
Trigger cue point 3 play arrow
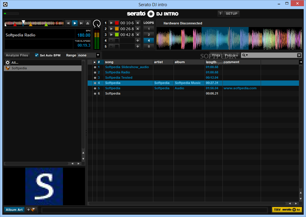(x=111, y=35)
